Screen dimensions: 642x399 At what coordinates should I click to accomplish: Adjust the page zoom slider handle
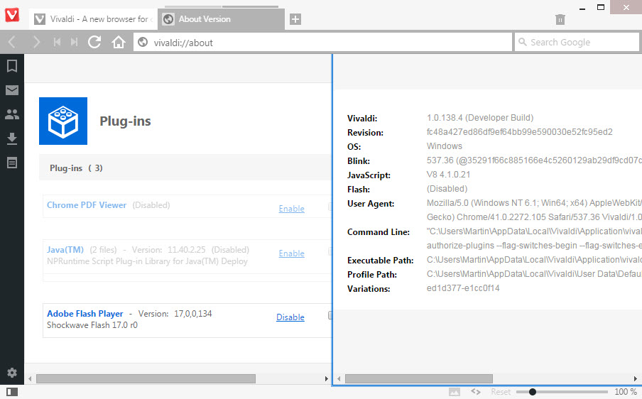pyautogui.click(x=532, y=392)
